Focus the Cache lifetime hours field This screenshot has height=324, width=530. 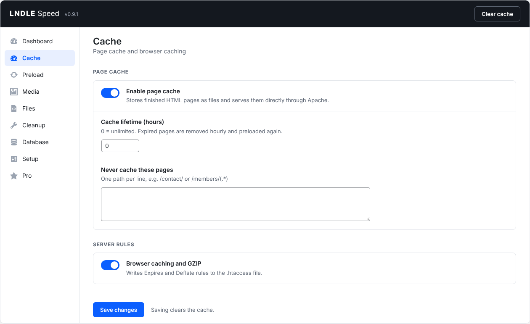(120, 146)
